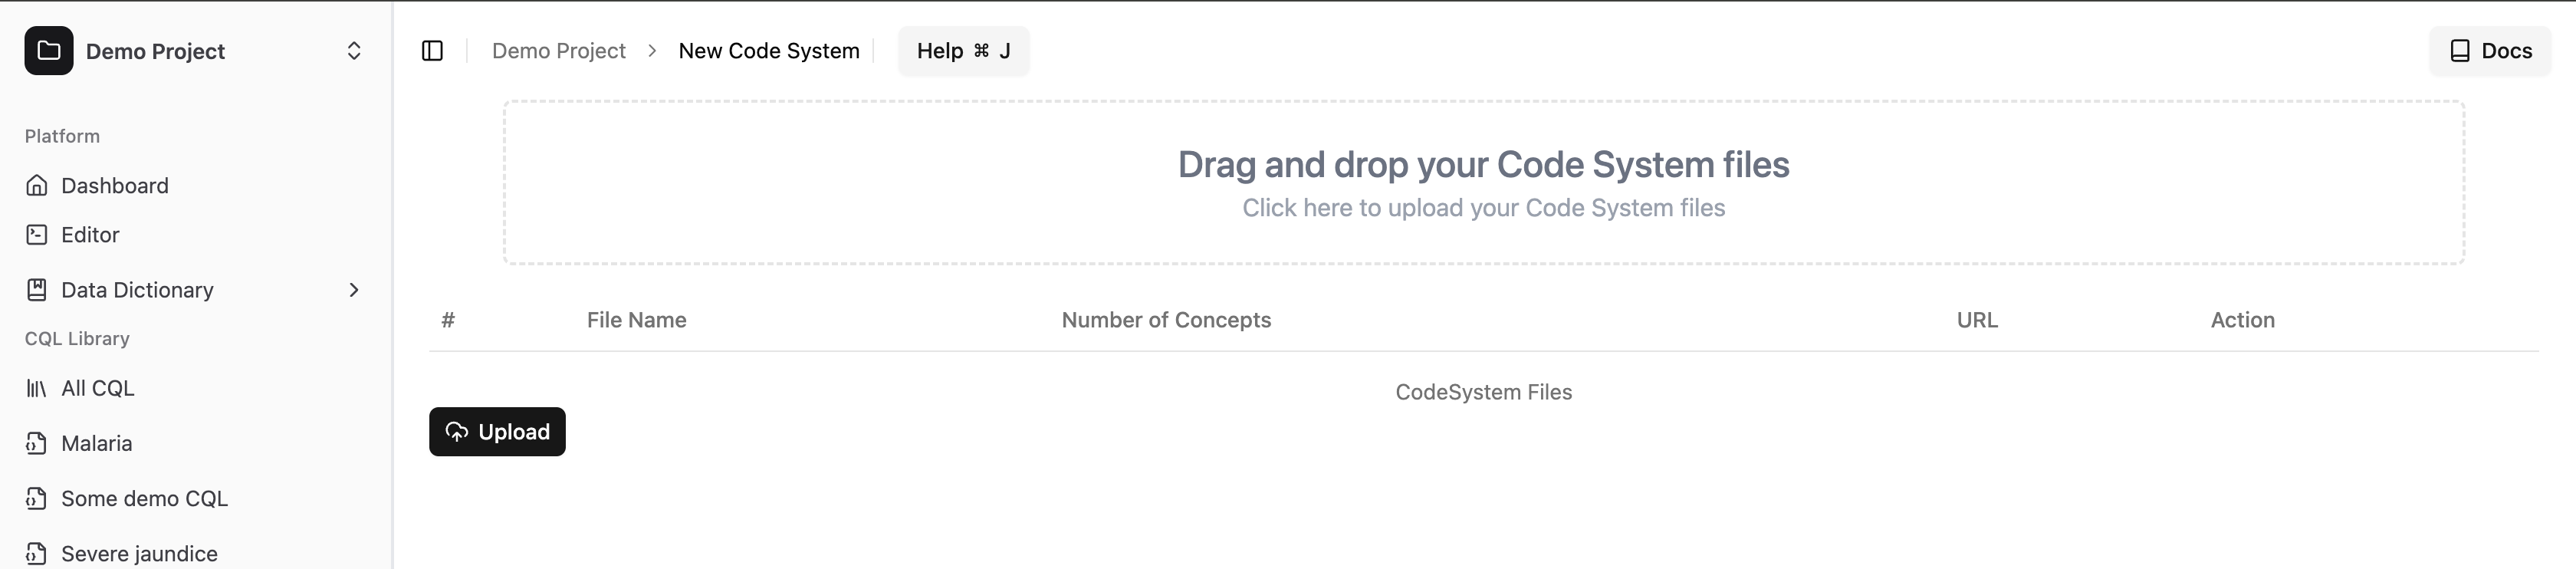
Task: Open All CQL from the CQL Library
Action: 97,388
